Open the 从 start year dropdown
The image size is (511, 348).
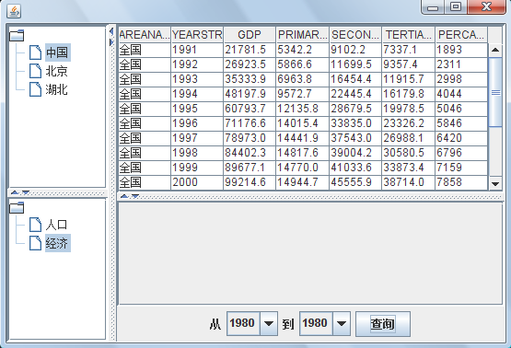coord(269,323)
